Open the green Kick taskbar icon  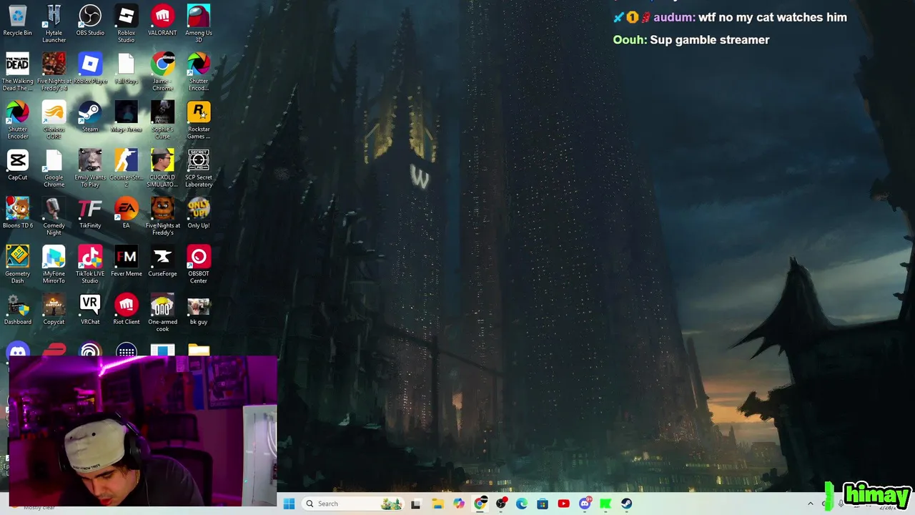(x=605, y=504)
